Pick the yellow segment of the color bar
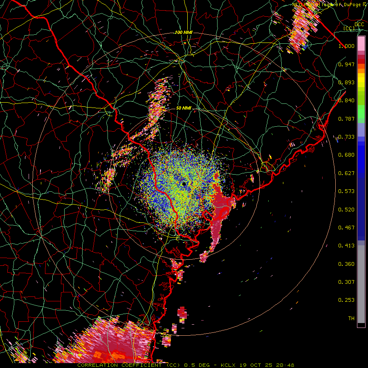Screen dimensions: 368x368 coord(361,81)
